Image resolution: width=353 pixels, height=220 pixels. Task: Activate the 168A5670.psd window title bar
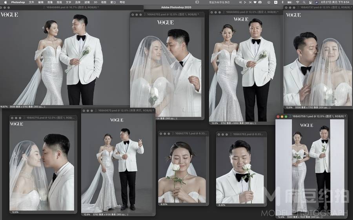pyautogui.click(x=118, y=111)
